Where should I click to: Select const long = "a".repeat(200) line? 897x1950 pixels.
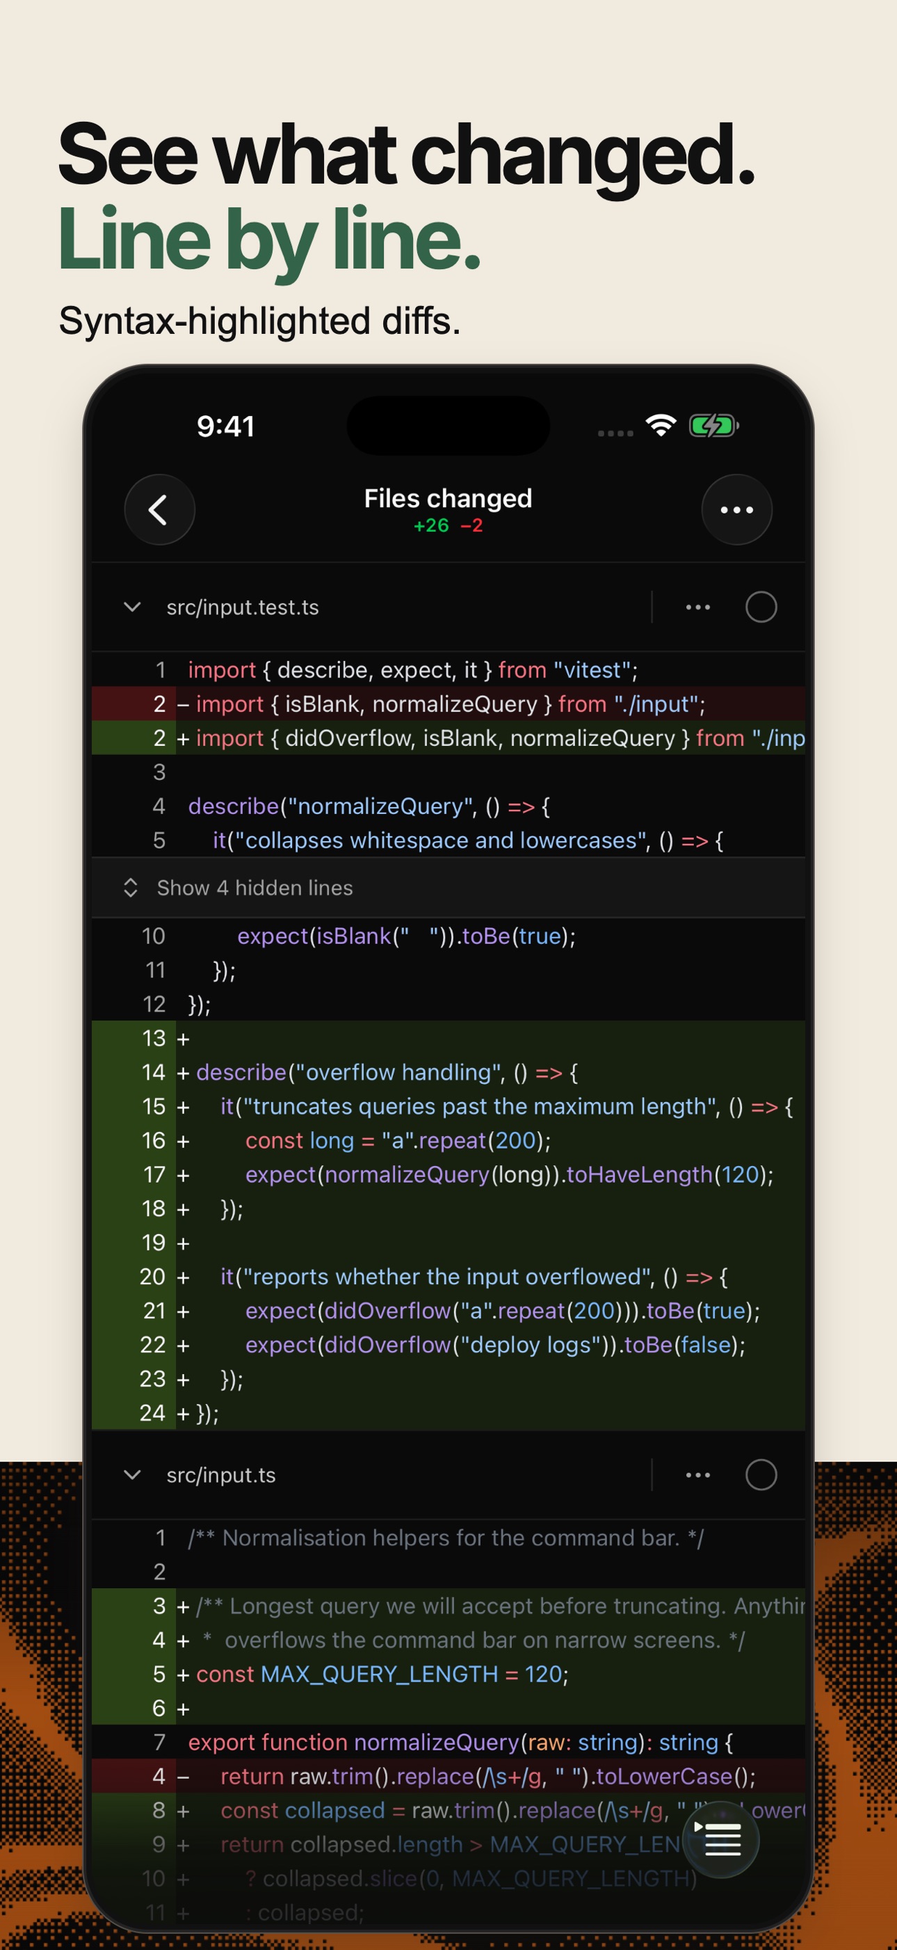448,1141
